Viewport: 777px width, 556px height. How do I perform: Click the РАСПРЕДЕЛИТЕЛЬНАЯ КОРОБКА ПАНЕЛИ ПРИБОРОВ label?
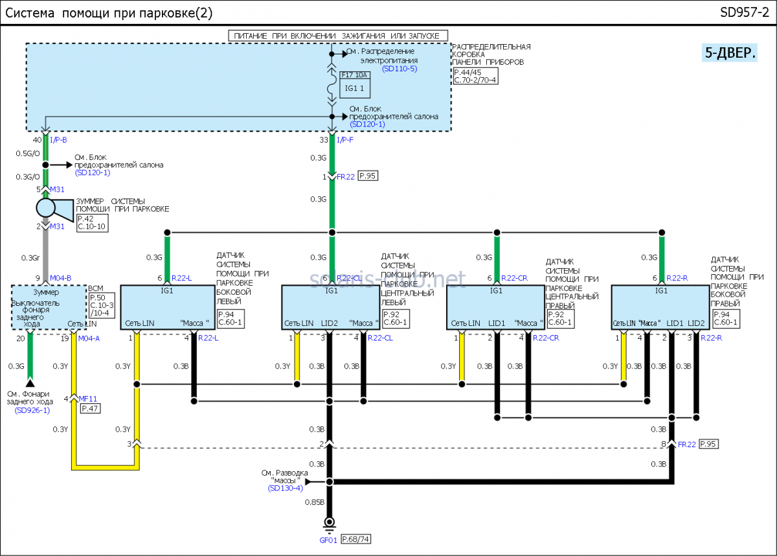pyautogui.click(x=491, y=54)
